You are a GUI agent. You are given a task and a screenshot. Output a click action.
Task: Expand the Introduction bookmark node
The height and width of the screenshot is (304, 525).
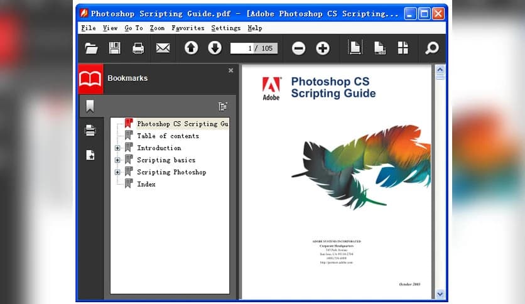pyautogui.click(x=117, y=148)
